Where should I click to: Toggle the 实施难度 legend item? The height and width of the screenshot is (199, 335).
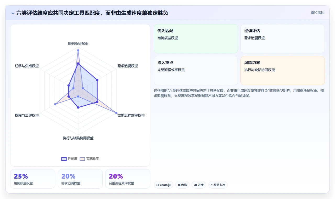pos(89,159)
